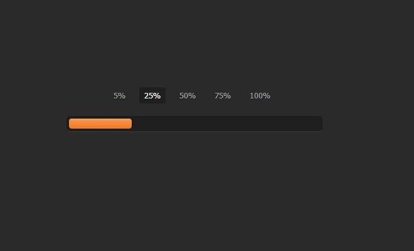Click the orange filled progress segment
Image resolution: width=414 pixels, height=251 pixels.
100,124
